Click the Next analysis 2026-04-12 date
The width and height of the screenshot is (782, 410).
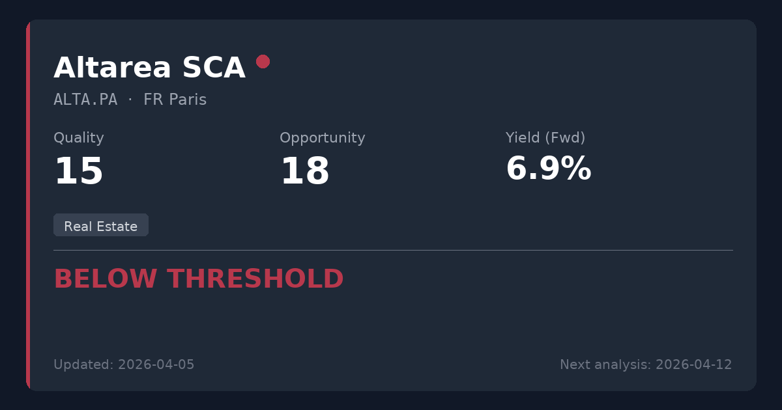(646, 365)
